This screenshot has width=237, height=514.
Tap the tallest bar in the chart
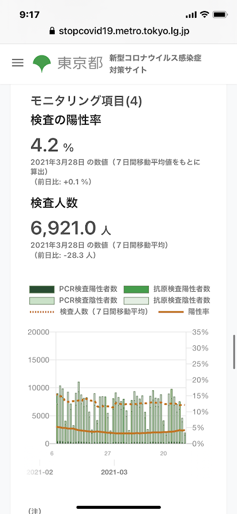point(78,412)
